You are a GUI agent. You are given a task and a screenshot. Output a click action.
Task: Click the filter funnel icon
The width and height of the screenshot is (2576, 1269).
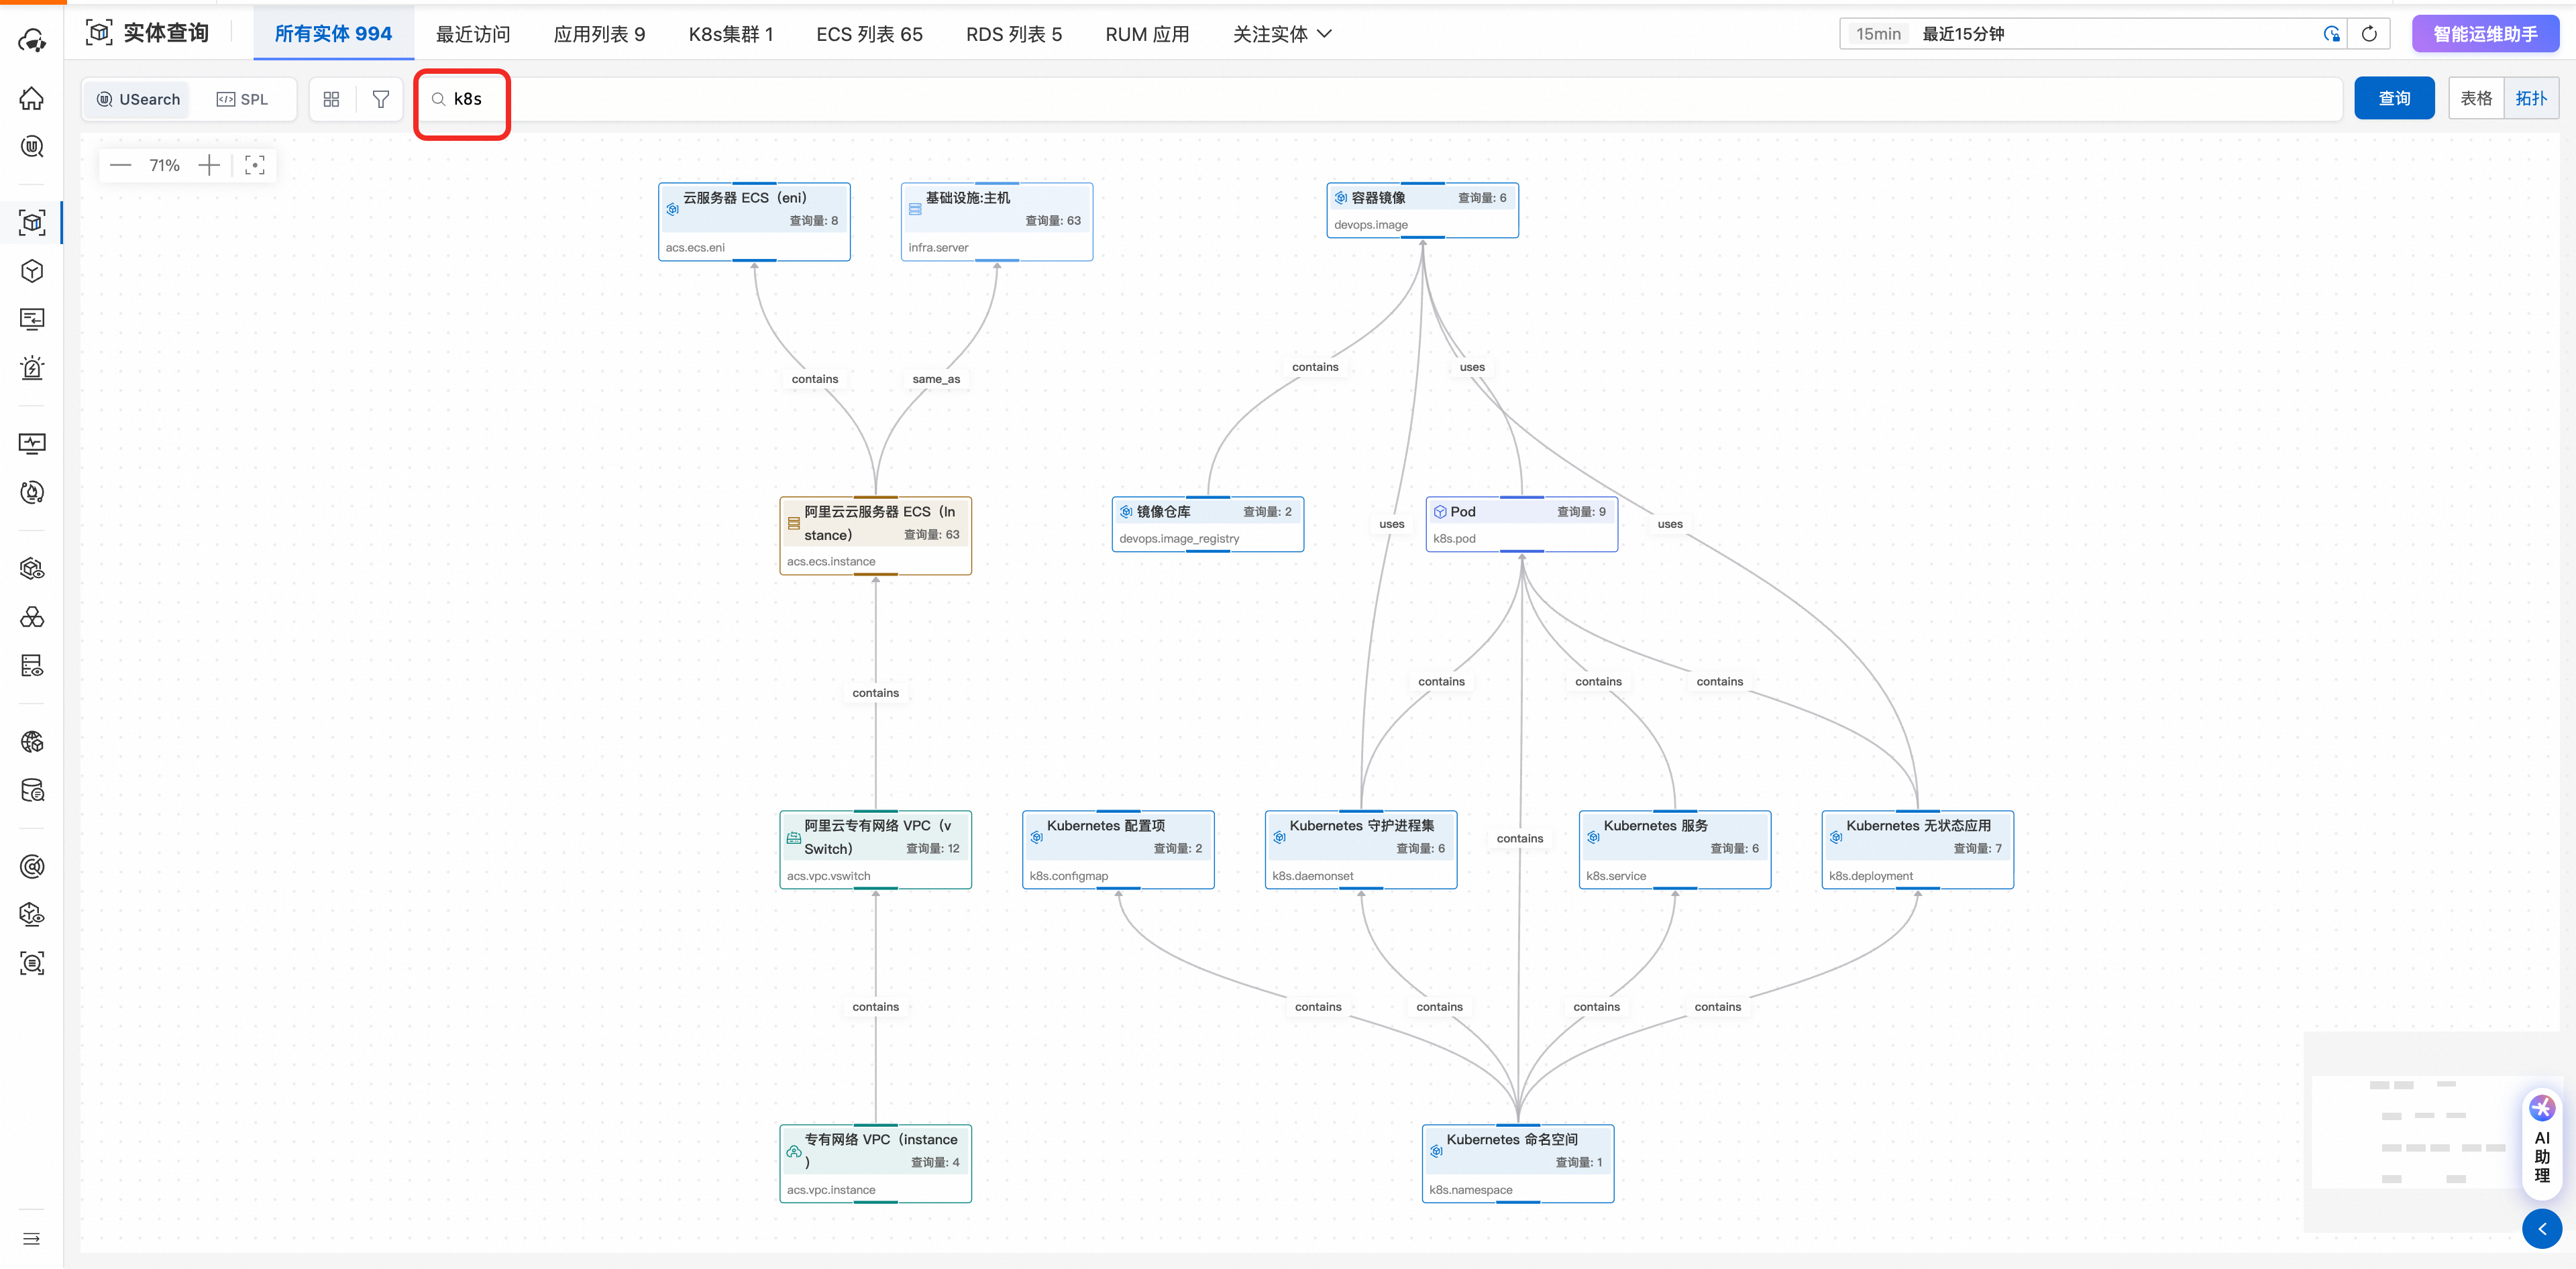(380, 99)
